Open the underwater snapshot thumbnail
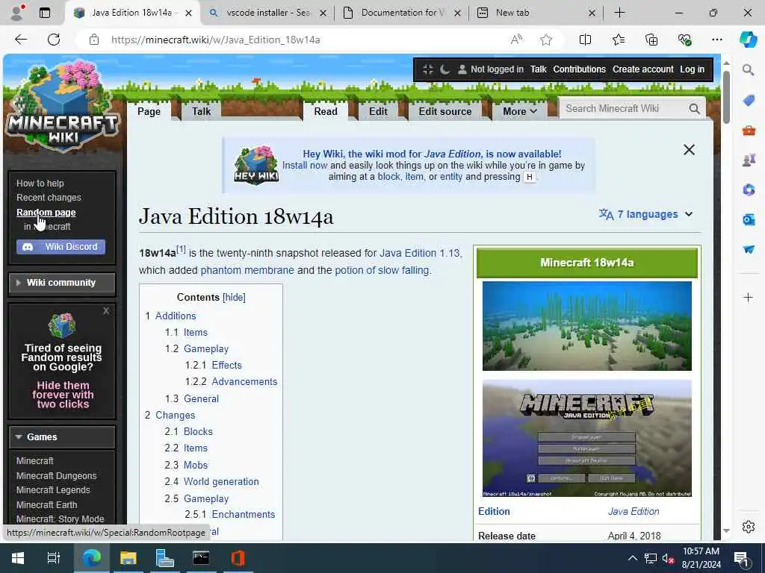This screenshot has height=573, width=765. [x=587, y=326]
